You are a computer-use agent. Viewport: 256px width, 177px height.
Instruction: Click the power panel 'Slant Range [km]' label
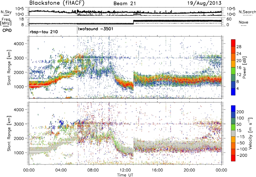pyautogui.click(x=9, y=67)
